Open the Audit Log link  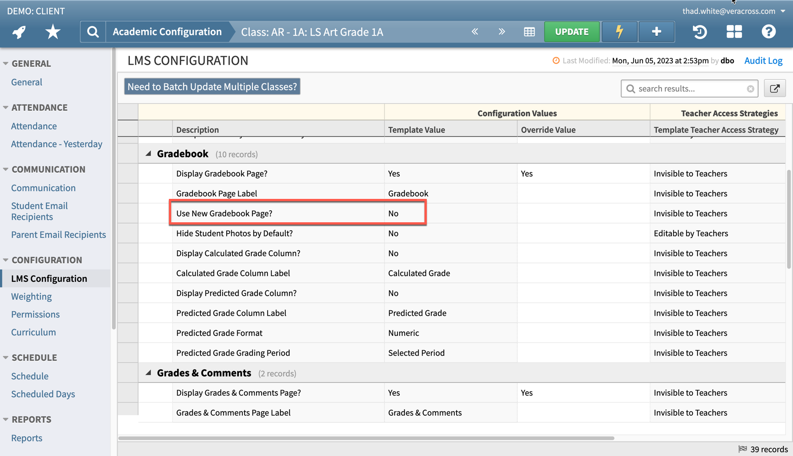pos(763,60)
